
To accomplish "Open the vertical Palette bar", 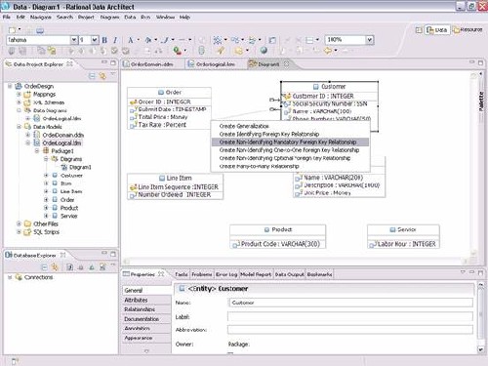I will click(481, 102).
